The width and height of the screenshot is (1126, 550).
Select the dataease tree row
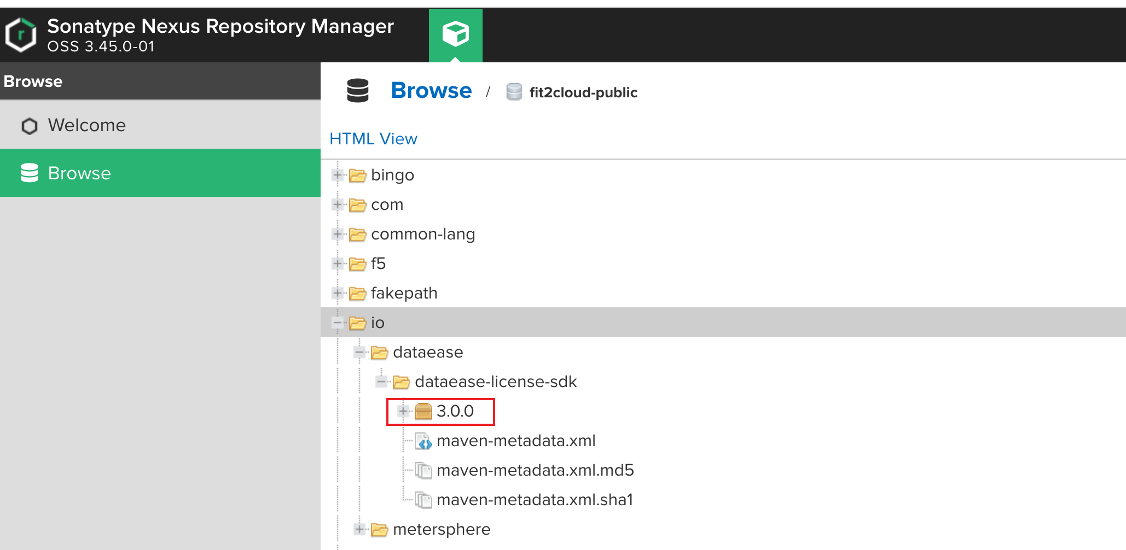pyautogui.click(x=723, y=352)
